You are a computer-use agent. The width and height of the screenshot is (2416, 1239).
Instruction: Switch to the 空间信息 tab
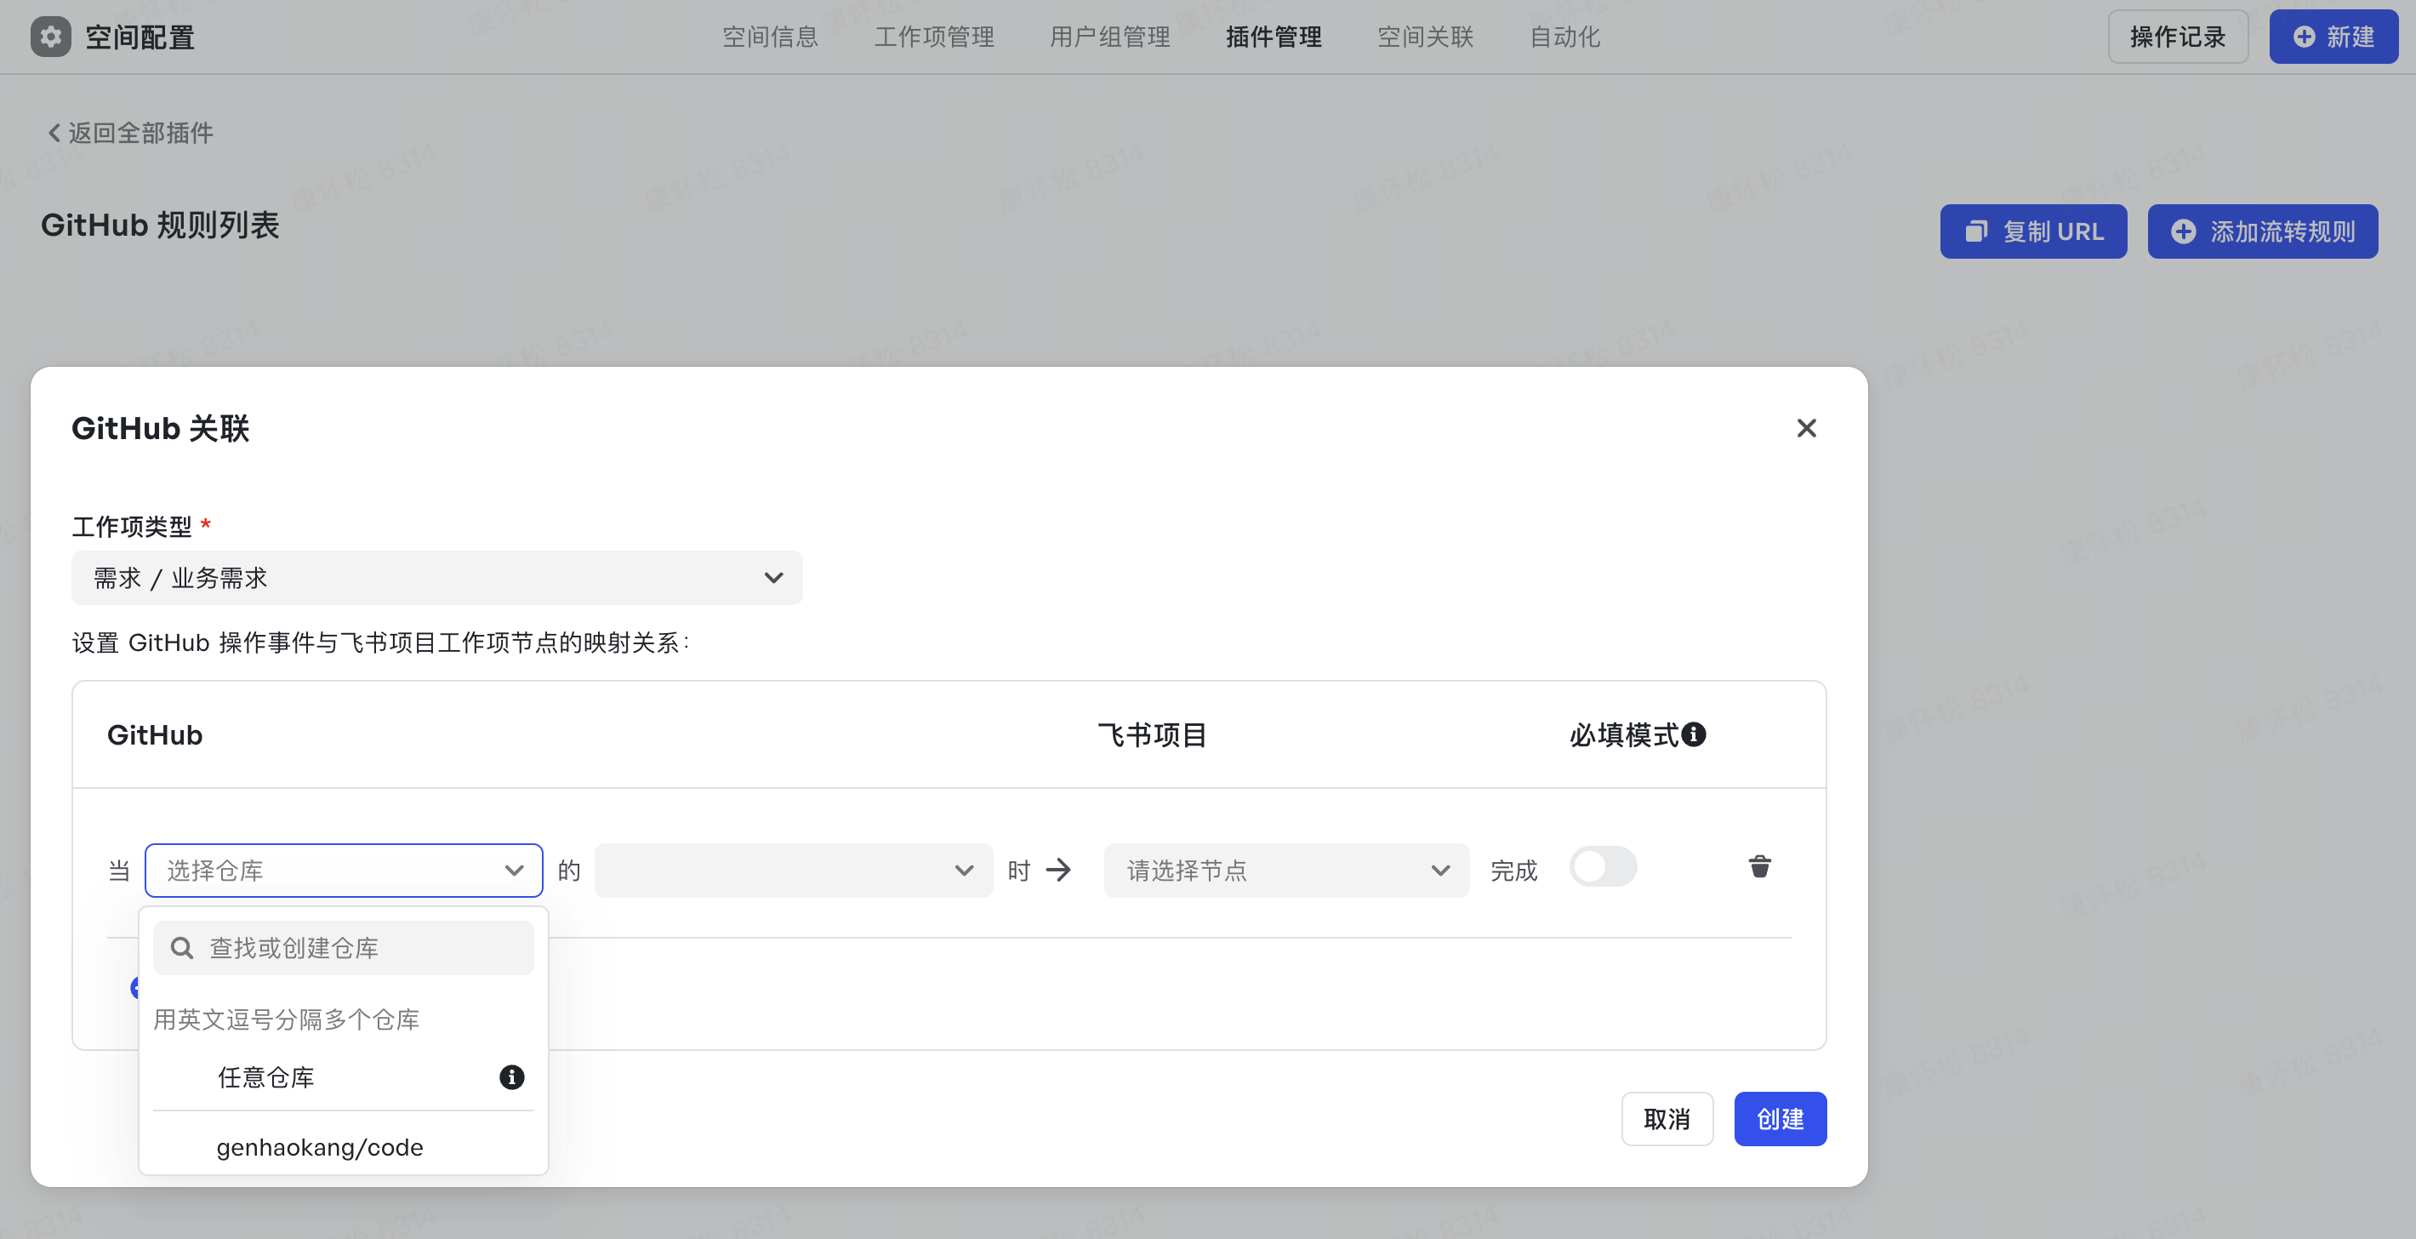click(x=770, y=37)
